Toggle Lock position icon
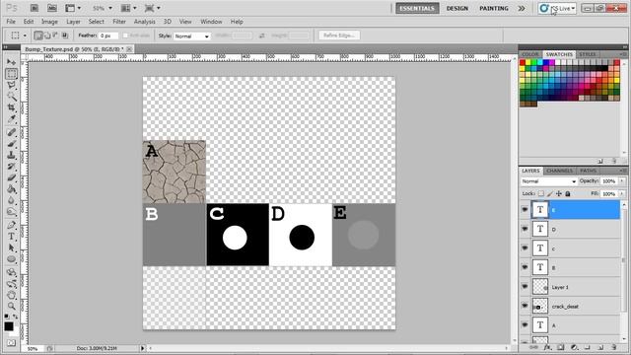 point(559,193)
